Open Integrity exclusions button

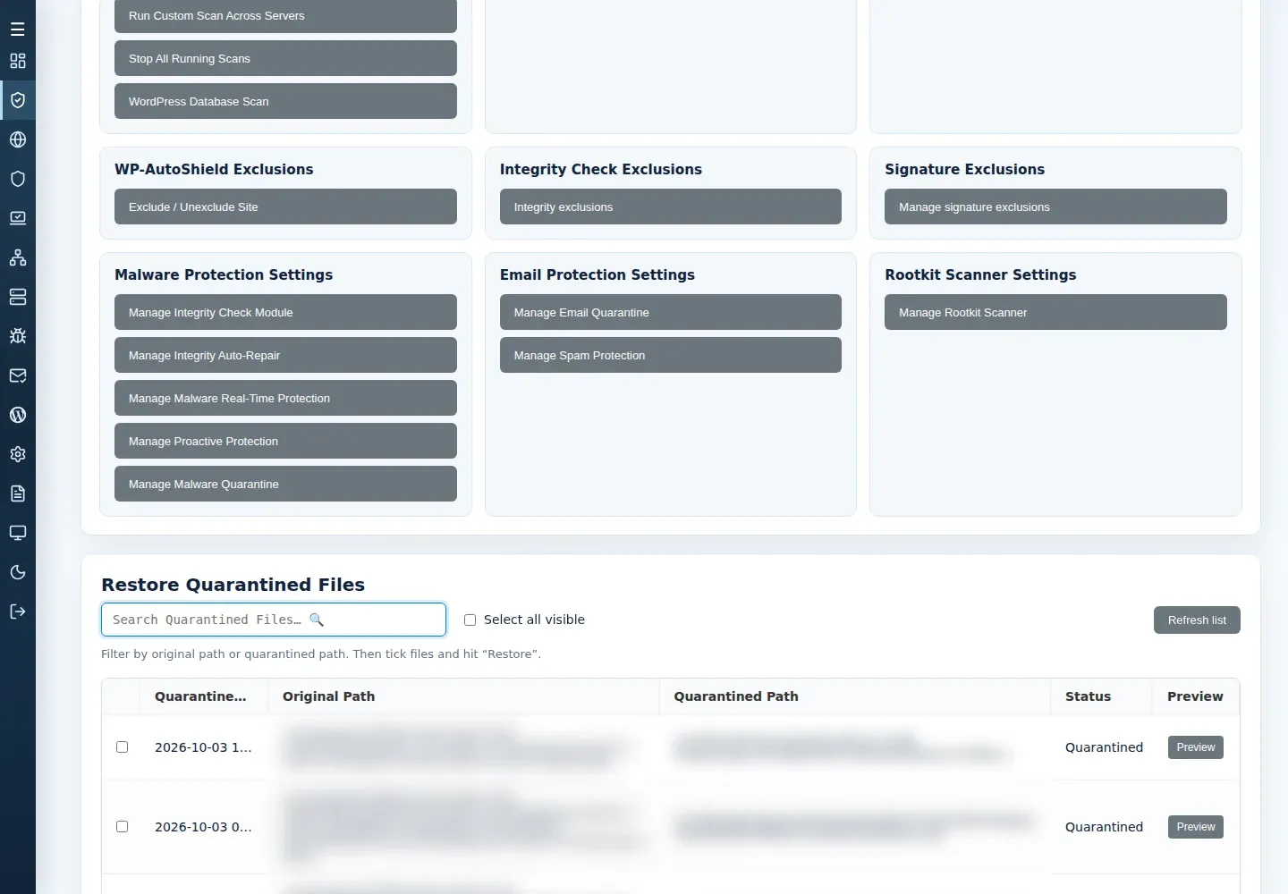[x=671, y=207]
